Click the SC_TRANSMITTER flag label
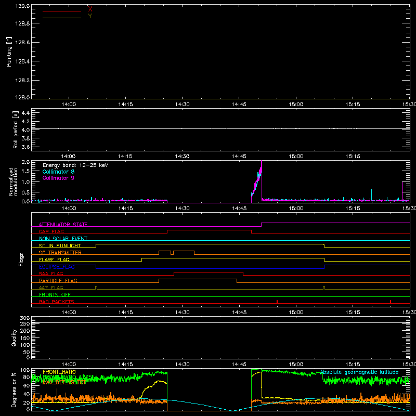The image size is (416, 416). coord(60,253)
